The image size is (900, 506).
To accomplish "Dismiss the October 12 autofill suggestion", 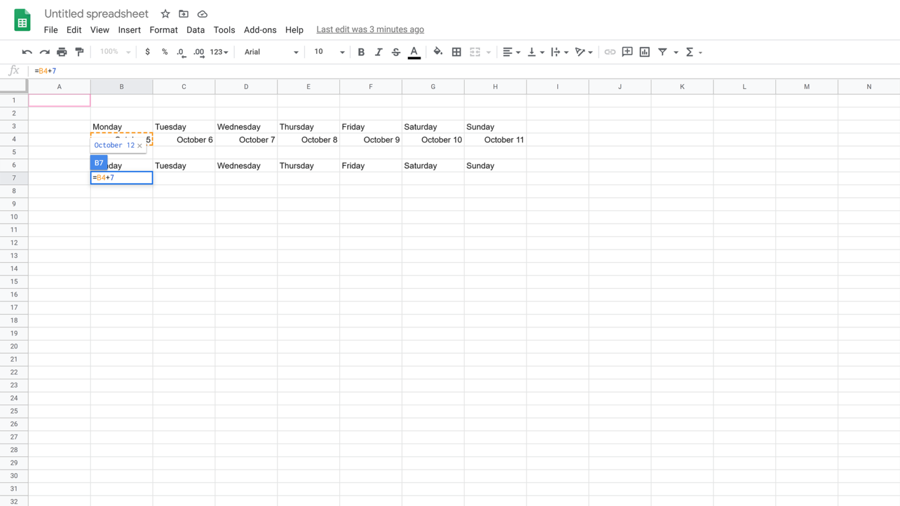I will pyautogui.click(x=140, y=145).
